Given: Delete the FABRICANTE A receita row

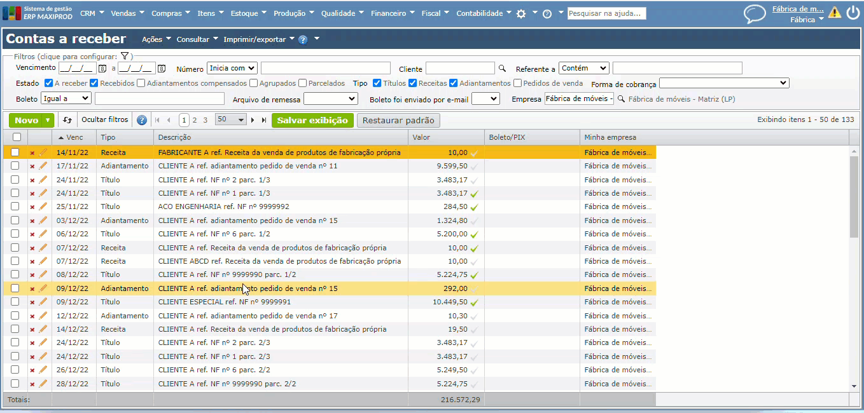Looking at the screenshot, I should (x=32, y=153).
